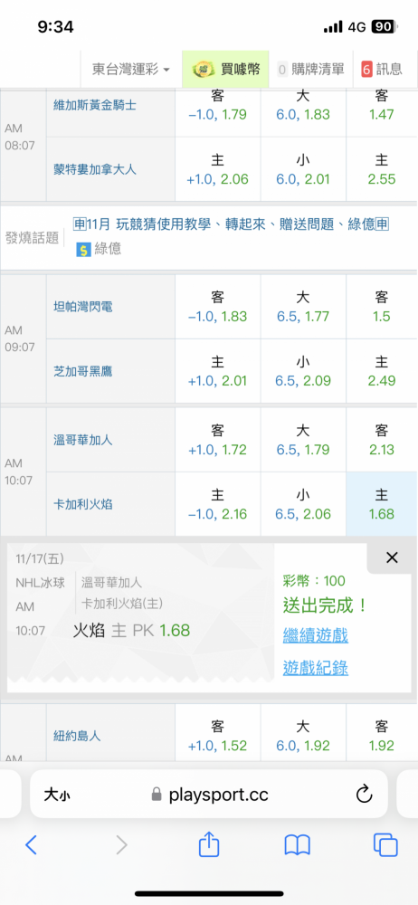This screenshot has height=905, width=418.
Task: Tap the playsport.cc address bar
Action: pyautogui.click(x=209, y=795)
